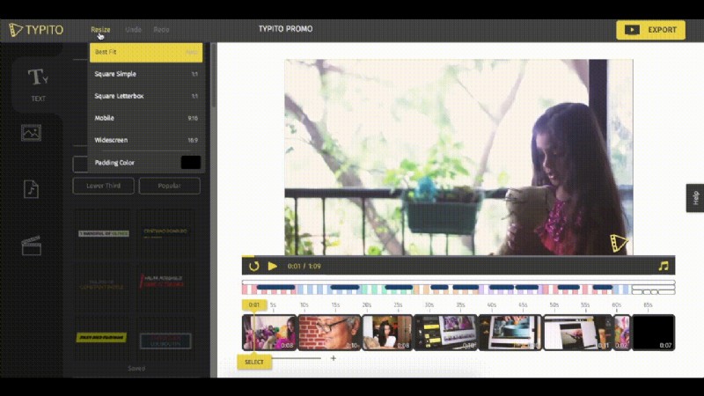The image size is (704, 396).
Task: Play the video preview
Action: pos(272,267)
